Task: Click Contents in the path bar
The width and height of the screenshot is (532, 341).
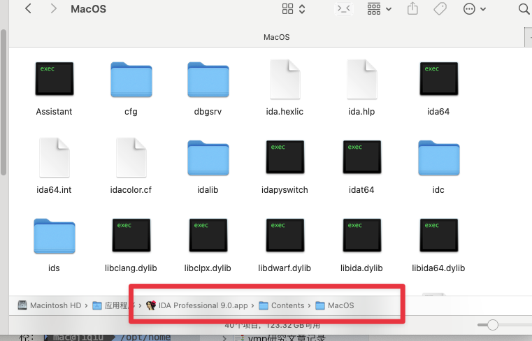Action: pos(282,305)
